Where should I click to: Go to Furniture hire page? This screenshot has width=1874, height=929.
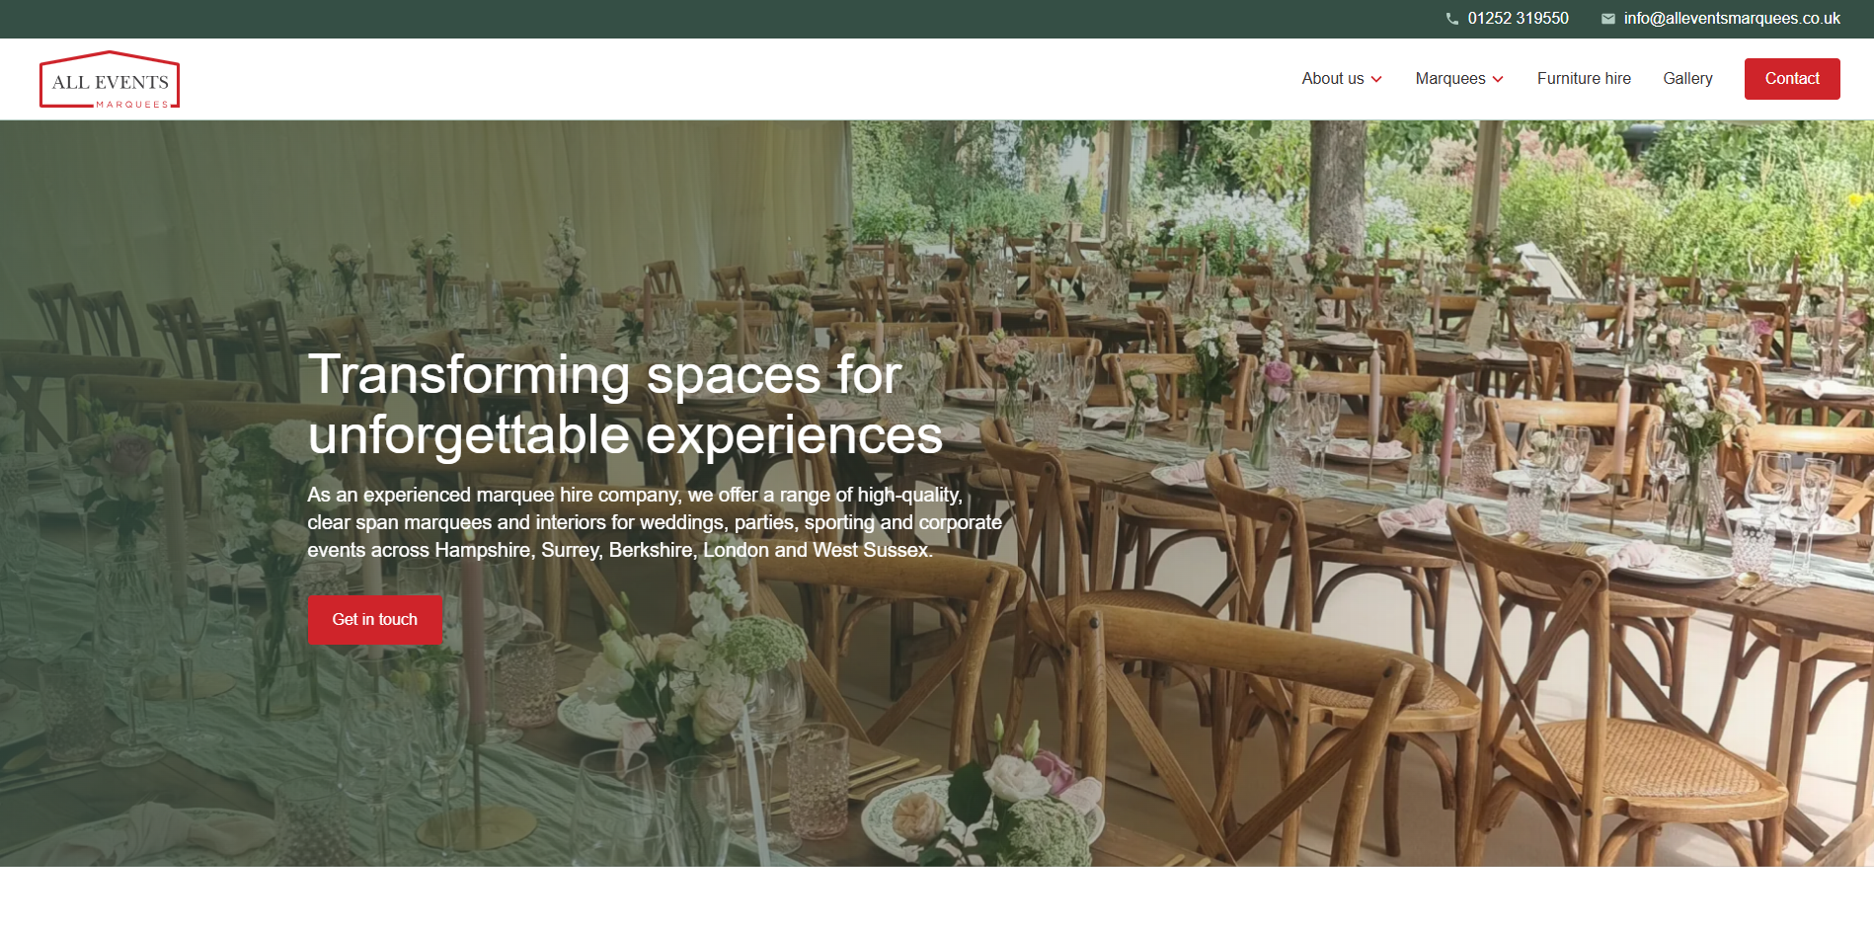coord(1584,79)
